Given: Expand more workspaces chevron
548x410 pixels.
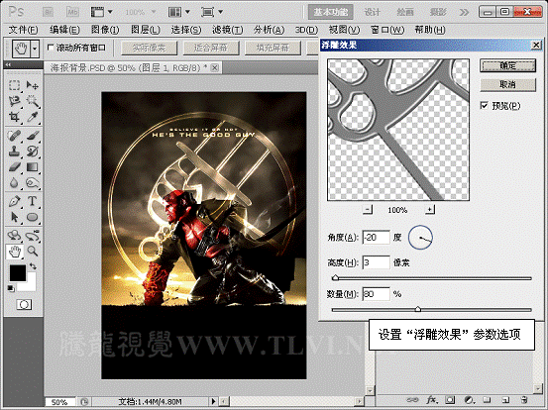Looking at the screenshot, I should (x=464, y=12).
